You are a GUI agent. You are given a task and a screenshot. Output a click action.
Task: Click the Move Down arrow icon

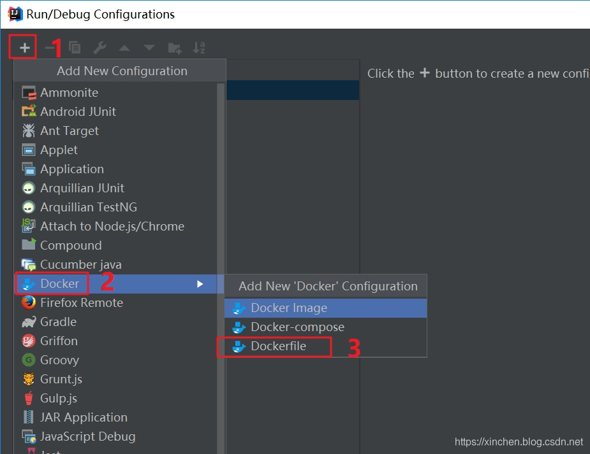point(149,48)
